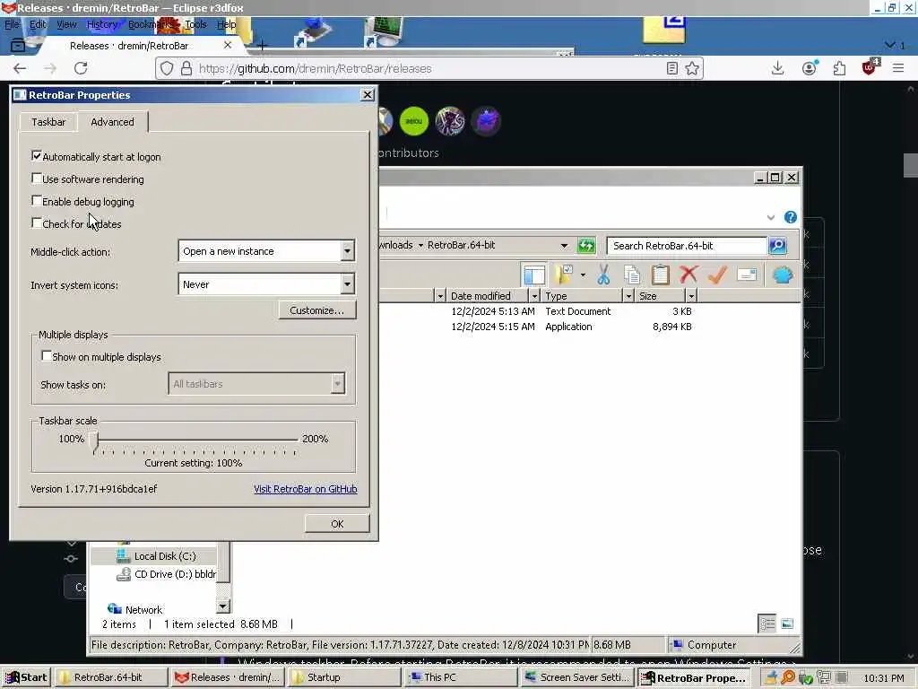The image size is (918, 689).
Task: Go back in browser history
Action: coord(20,68)
